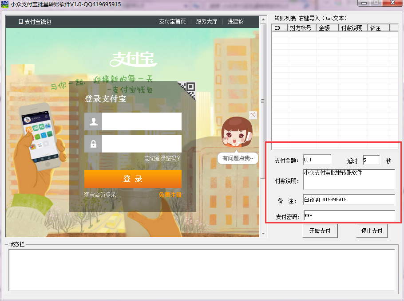The height and width of the screenshot is (301, 404).
Task: Open the 服务大厅 menu item
Action: pos(206,21)
